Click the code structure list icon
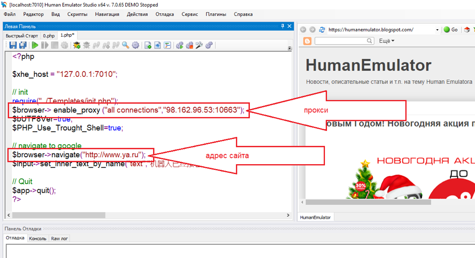 pos(167,45)
